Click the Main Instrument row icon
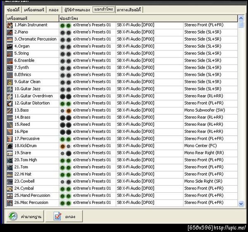248x232 pixels. (x=10, y=25)
